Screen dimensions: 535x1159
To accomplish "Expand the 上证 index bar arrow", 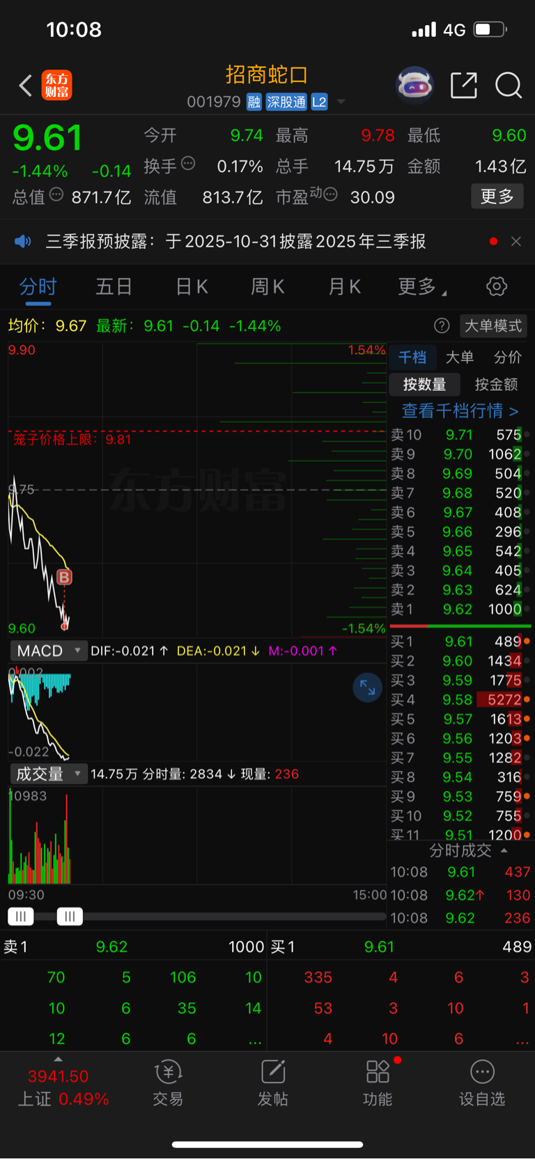I will pyautogui.click(x=59, y=1059).
